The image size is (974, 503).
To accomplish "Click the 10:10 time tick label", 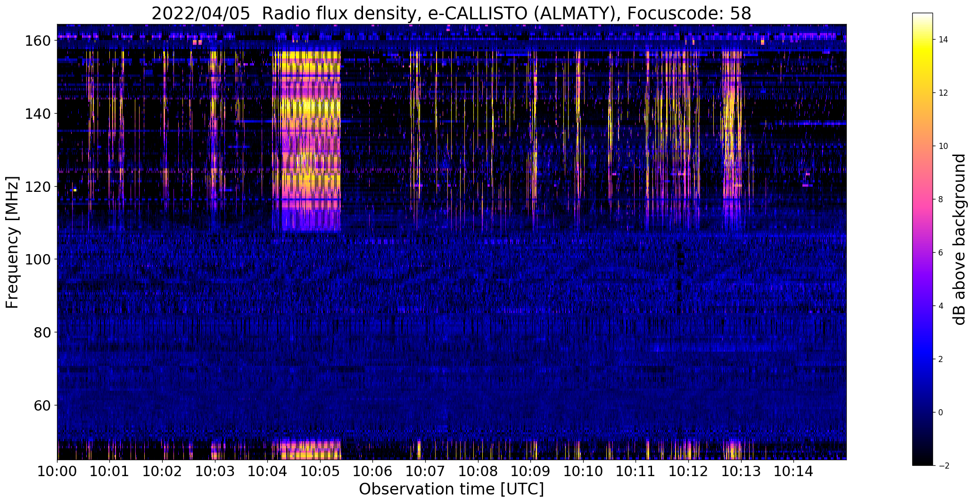I will [x=583, y=471].
